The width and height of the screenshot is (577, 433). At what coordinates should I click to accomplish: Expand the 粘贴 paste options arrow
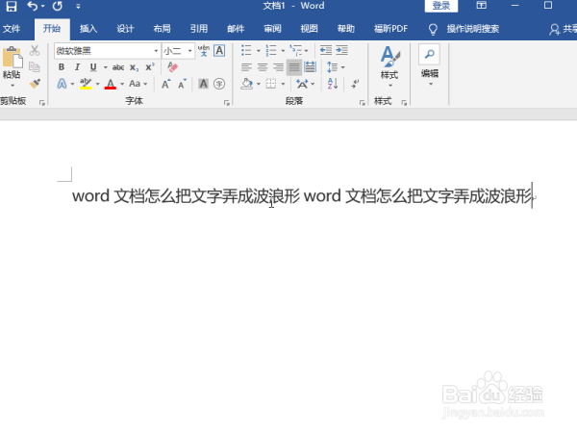[13, 86]
